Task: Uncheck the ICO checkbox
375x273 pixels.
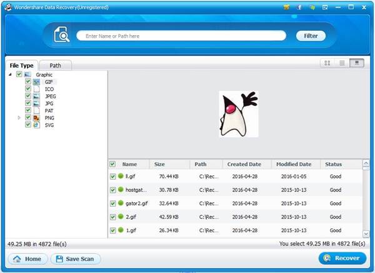Action: coord(28,89)
